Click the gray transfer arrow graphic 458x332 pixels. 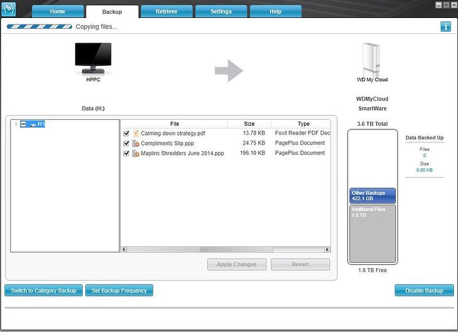click(x=229, y=71)
